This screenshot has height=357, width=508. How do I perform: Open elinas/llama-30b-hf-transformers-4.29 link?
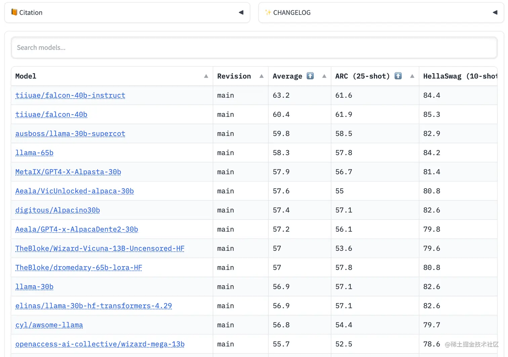(x=94, y=306)
